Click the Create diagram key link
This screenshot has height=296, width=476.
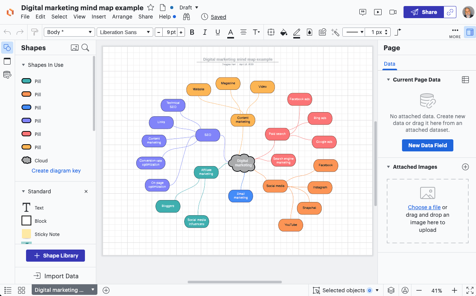tap(56, 171)
